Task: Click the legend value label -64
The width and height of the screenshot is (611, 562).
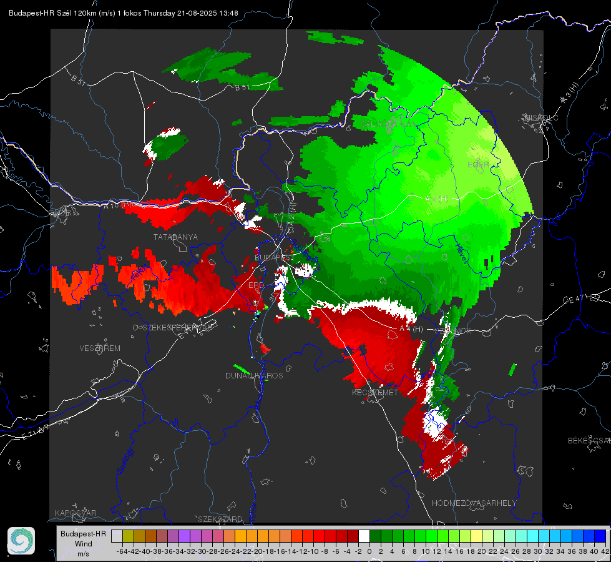Action: point(122,551)
